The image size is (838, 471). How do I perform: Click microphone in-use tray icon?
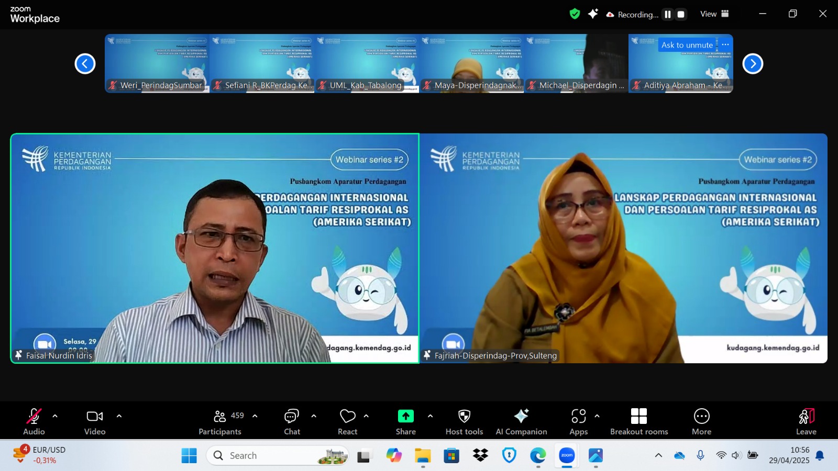point(700,455)
